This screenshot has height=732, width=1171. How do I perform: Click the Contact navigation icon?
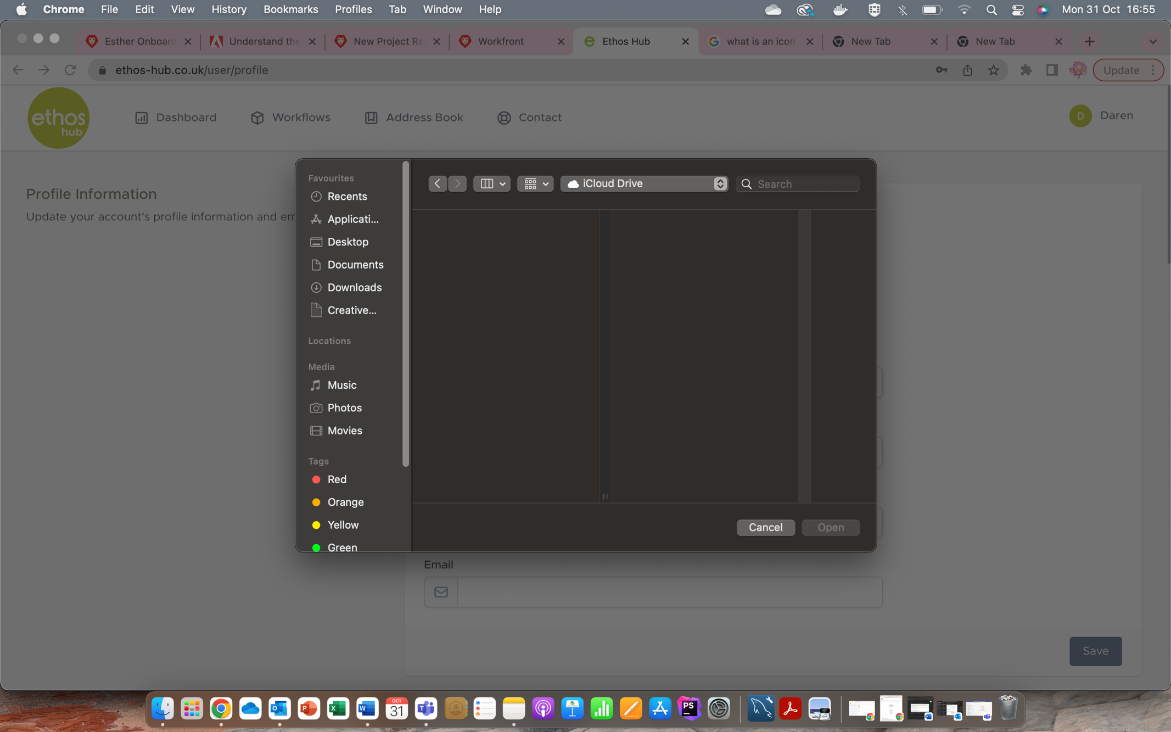pos(503,118)
